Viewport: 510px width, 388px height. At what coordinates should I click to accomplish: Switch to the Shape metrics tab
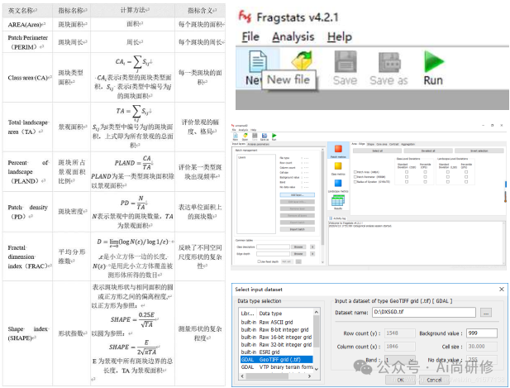[370, 144]
